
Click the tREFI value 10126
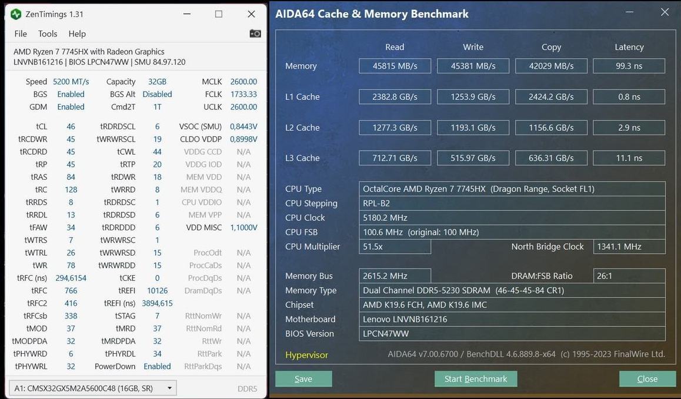click(x=157, y=290)
